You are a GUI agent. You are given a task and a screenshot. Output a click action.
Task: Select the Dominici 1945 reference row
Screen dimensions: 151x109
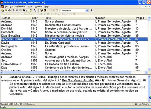(74, 28)
